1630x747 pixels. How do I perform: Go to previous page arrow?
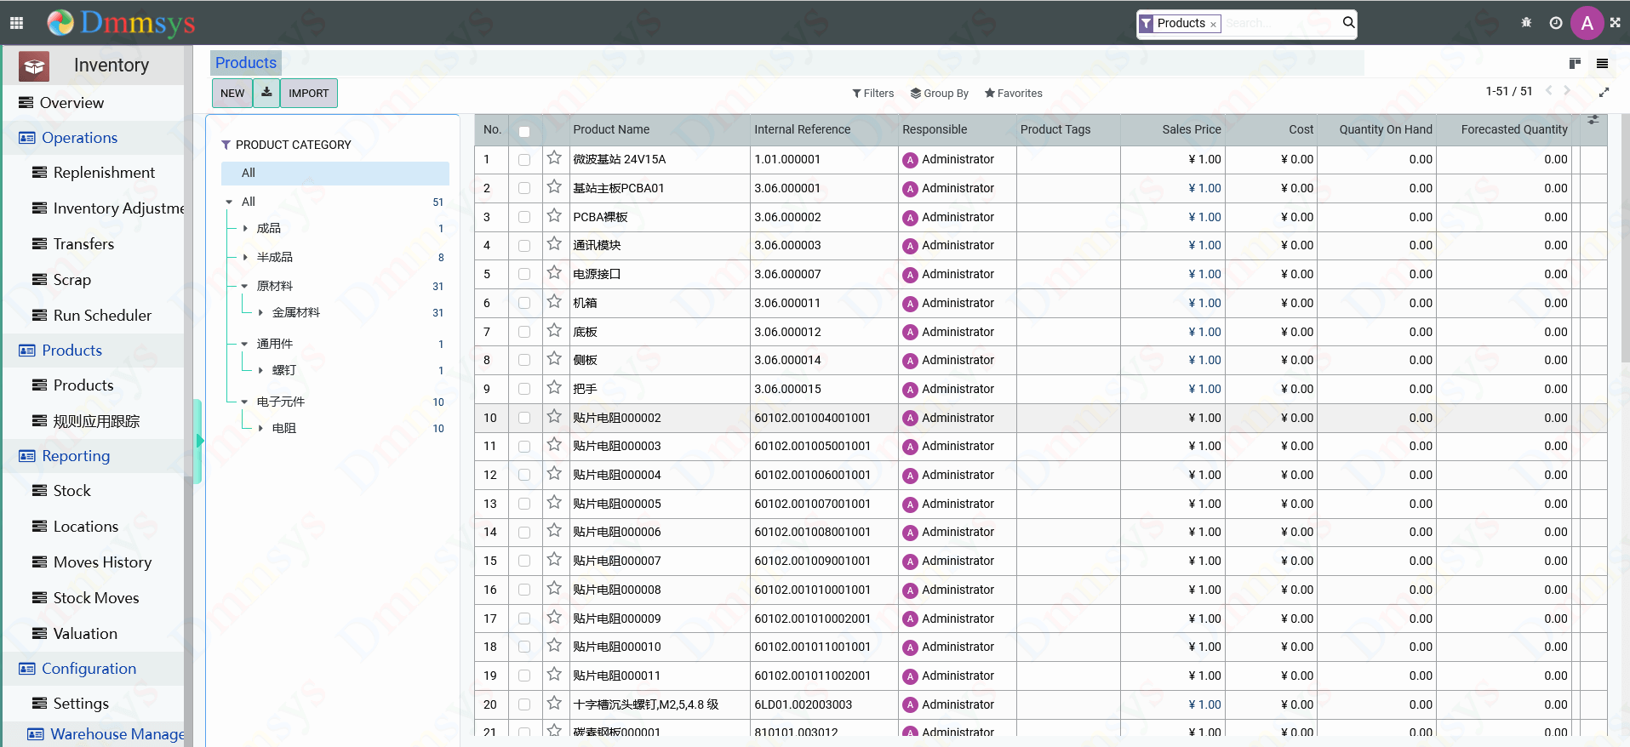(x=1549, y=91)
